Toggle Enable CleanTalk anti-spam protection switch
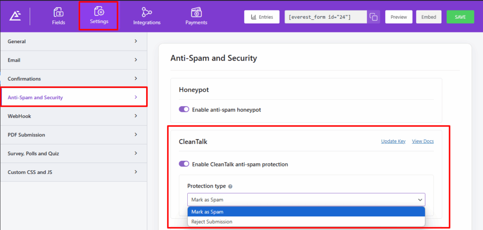Viewport: 483px width, 230px height. (184, 164)
